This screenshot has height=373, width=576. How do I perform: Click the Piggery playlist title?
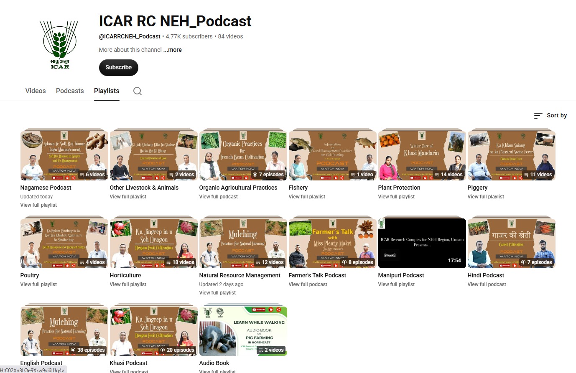(478, 188)
